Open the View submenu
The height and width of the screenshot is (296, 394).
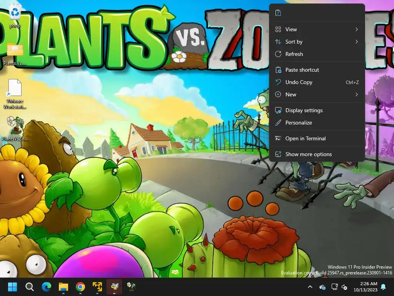point(317,29)
